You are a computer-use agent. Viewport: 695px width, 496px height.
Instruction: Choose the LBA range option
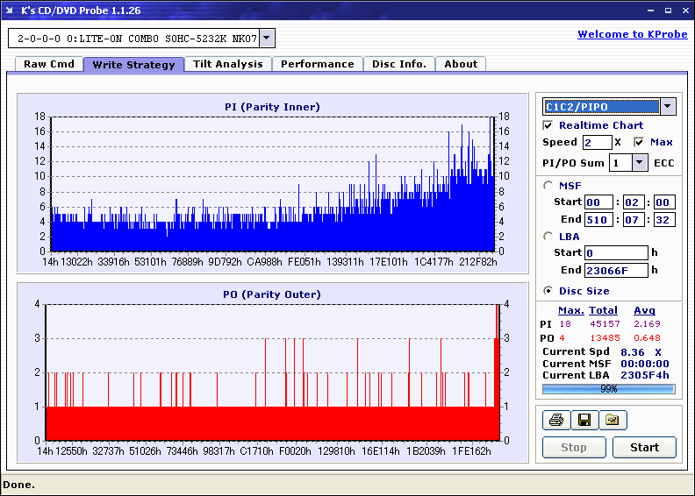click(x=548, y=236)
